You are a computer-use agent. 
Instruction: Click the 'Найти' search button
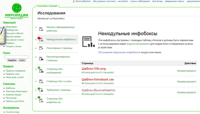pos(22,60)
